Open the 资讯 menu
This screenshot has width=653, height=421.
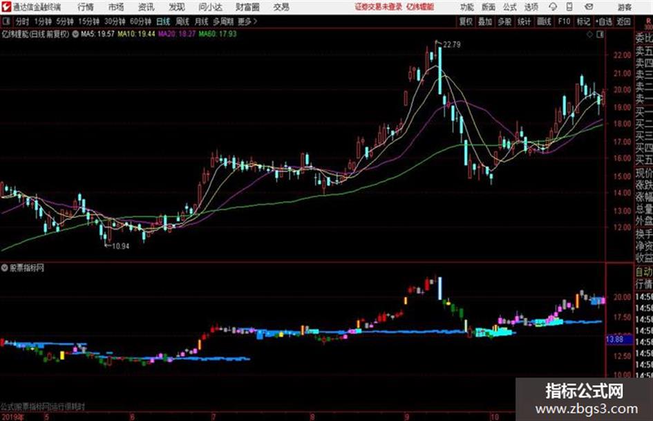(x=146, y=7)
